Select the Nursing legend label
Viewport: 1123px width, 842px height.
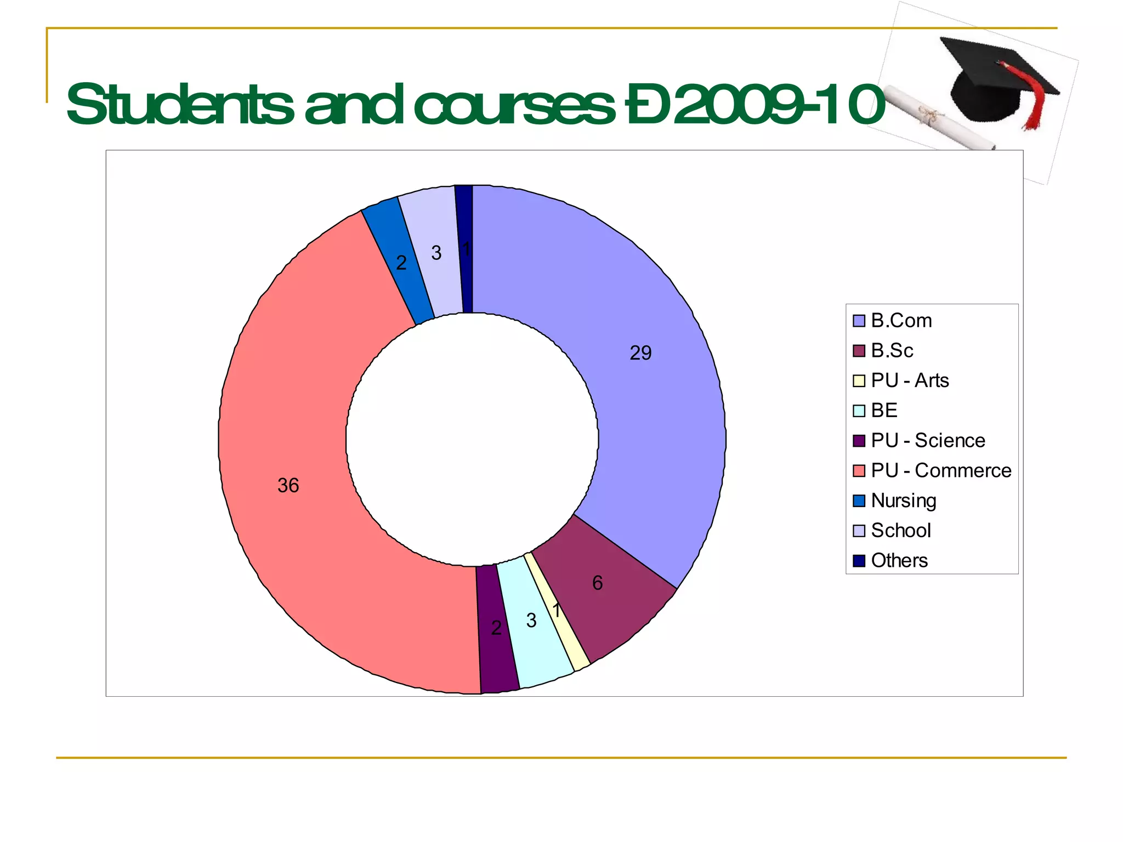904,501
